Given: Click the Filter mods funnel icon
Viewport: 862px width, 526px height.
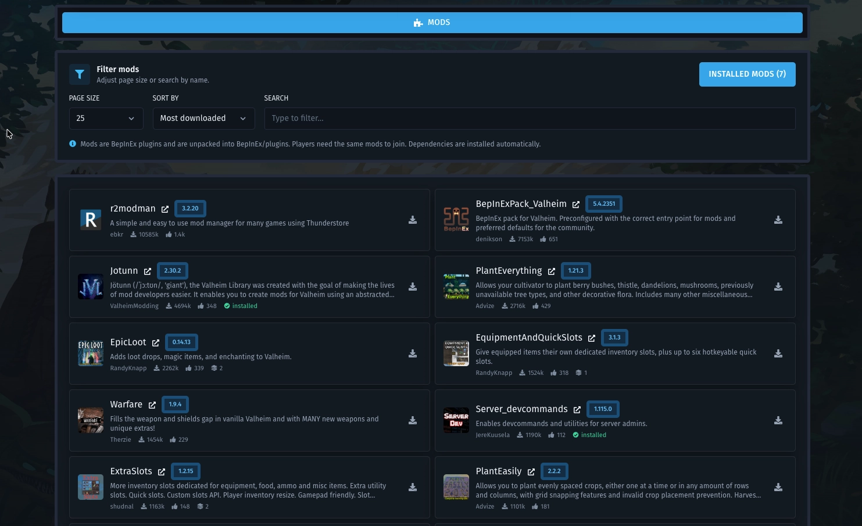Looking at the screenshot, I should [x=80, y=74].
